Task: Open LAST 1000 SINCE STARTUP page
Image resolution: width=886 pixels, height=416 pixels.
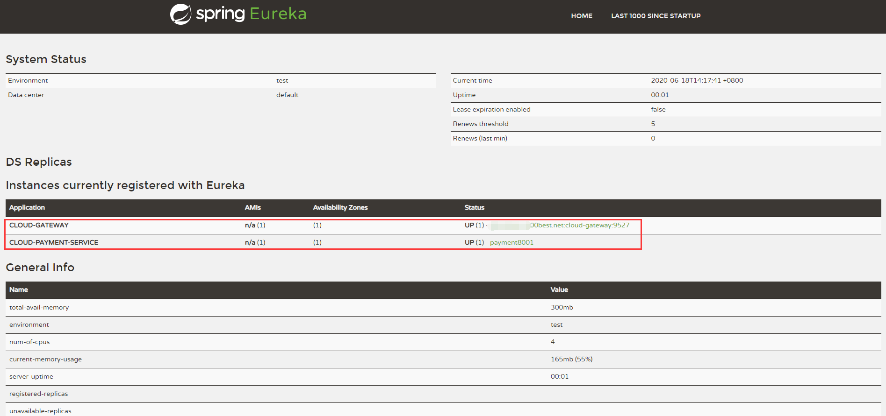Action: tap(655, 16)
